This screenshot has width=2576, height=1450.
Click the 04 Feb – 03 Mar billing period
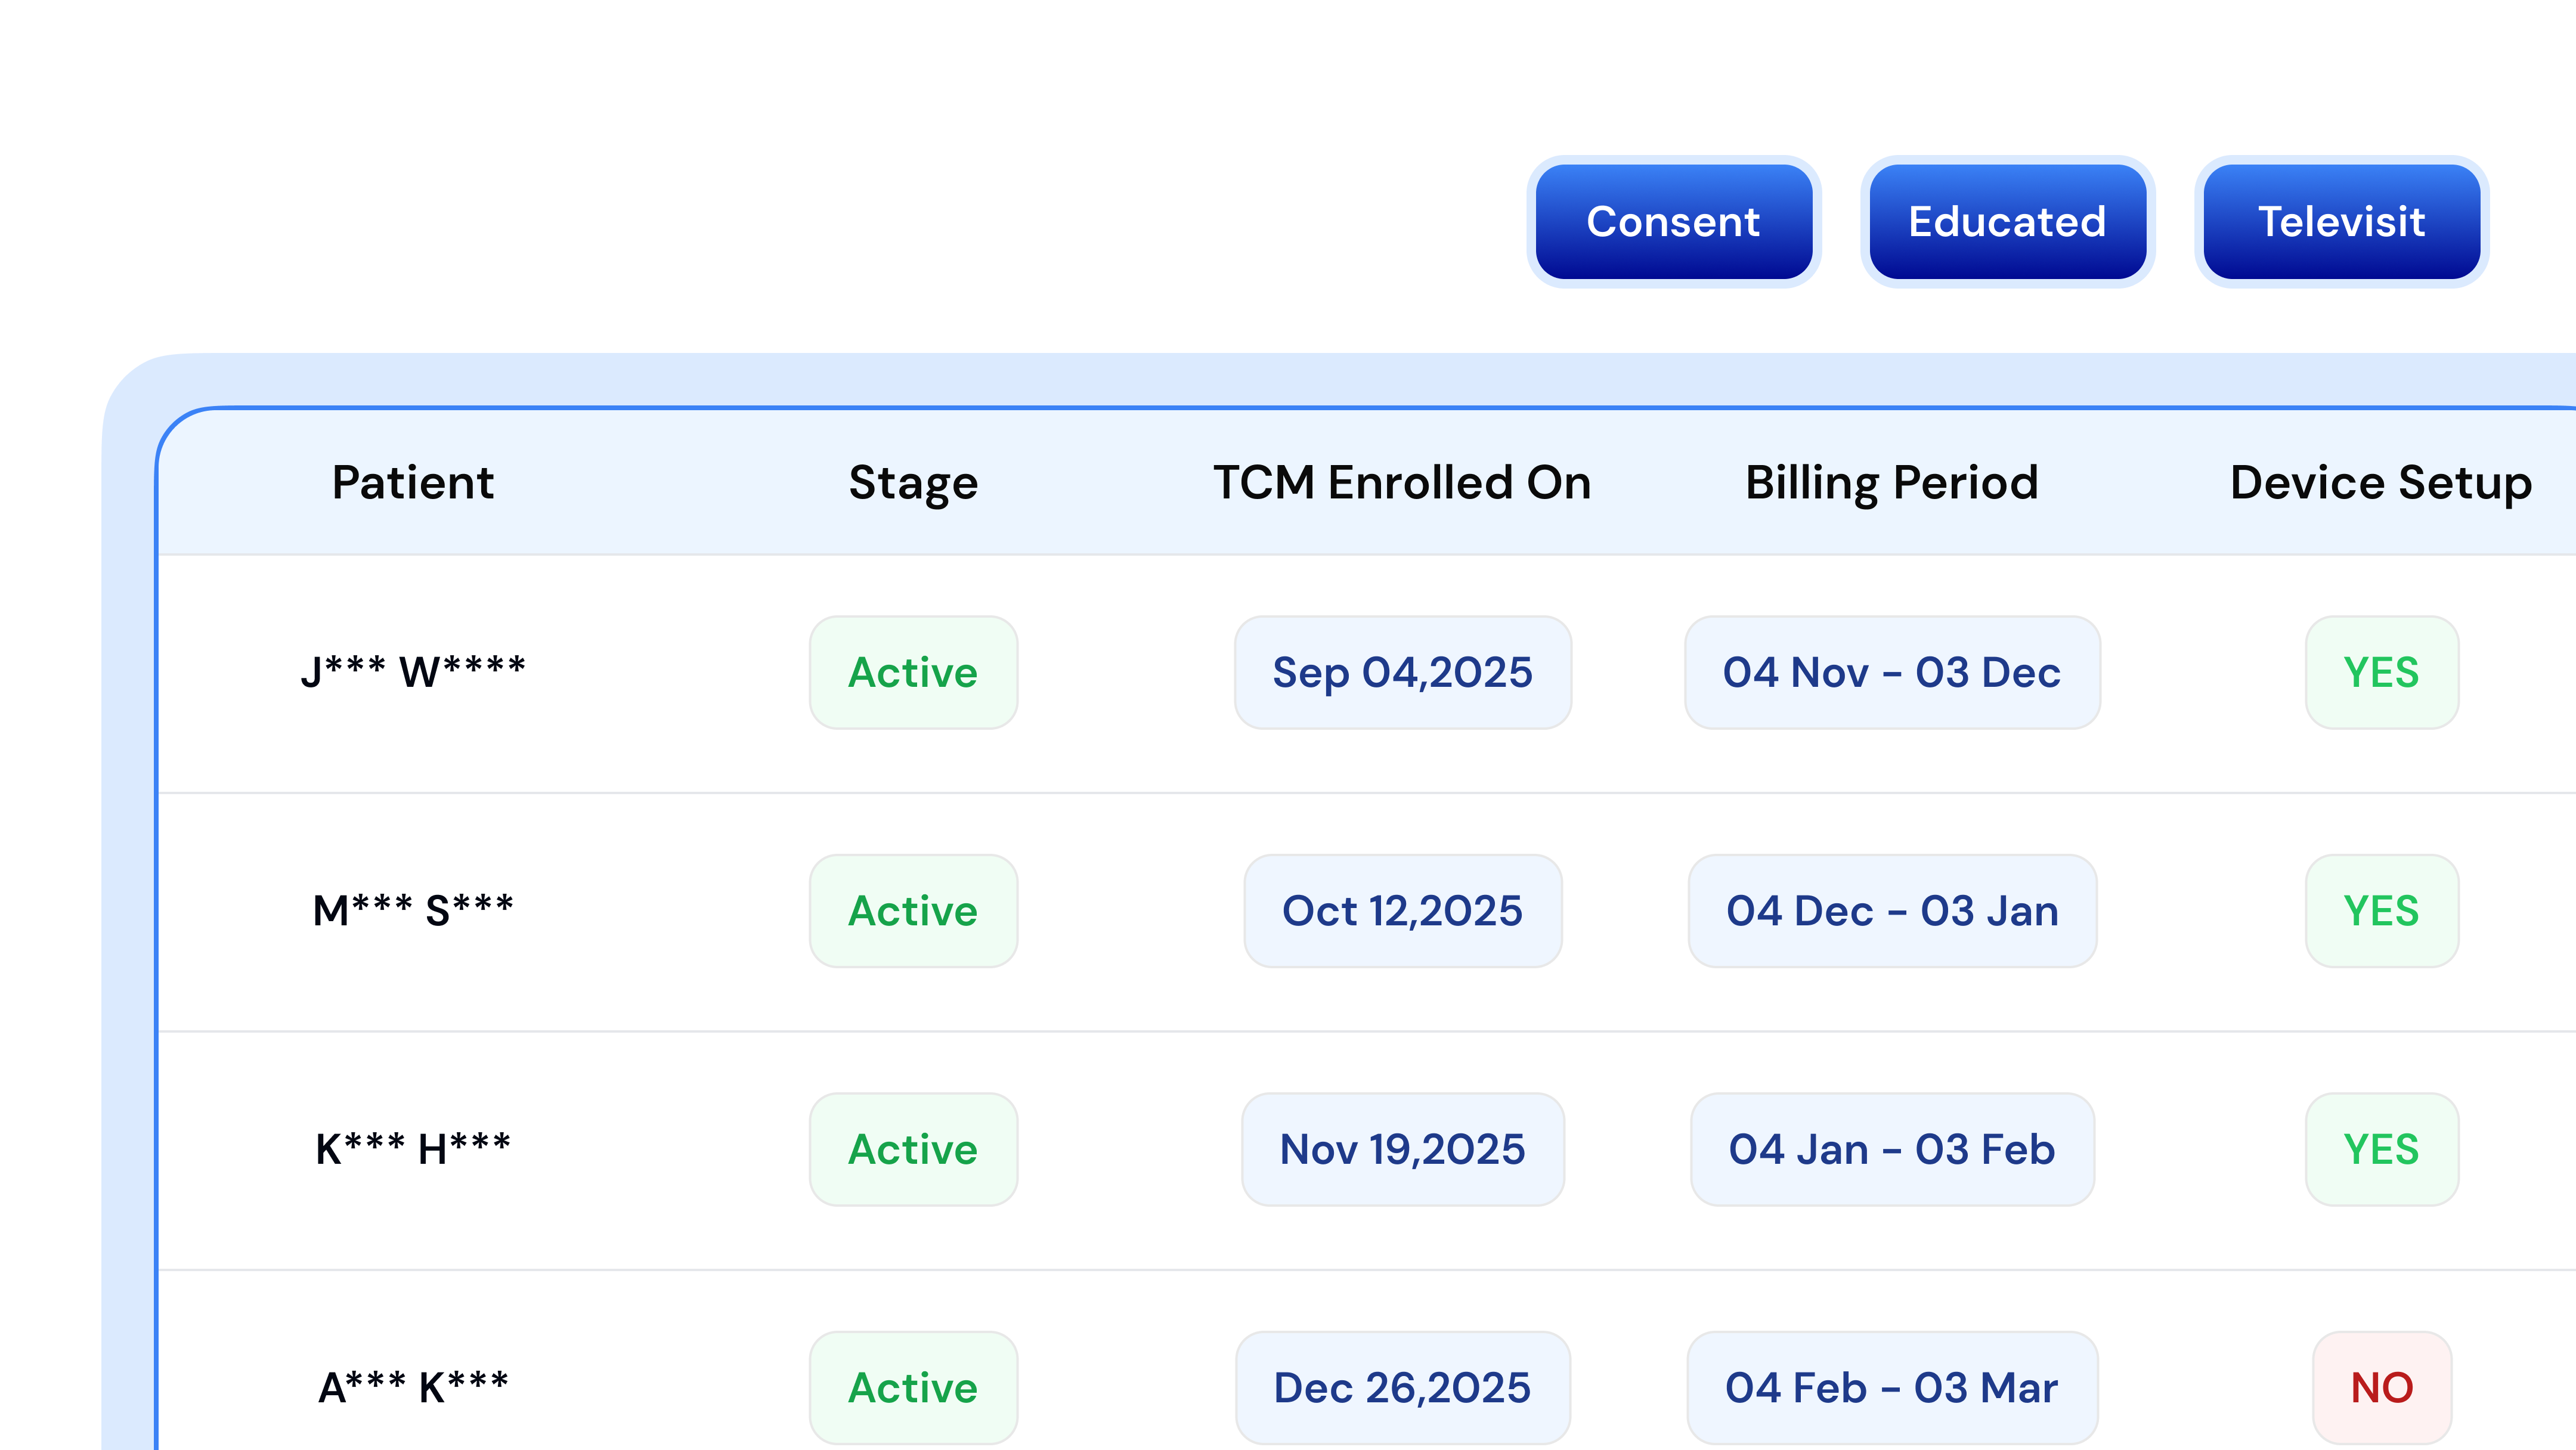click(x=1891, y=1387)
